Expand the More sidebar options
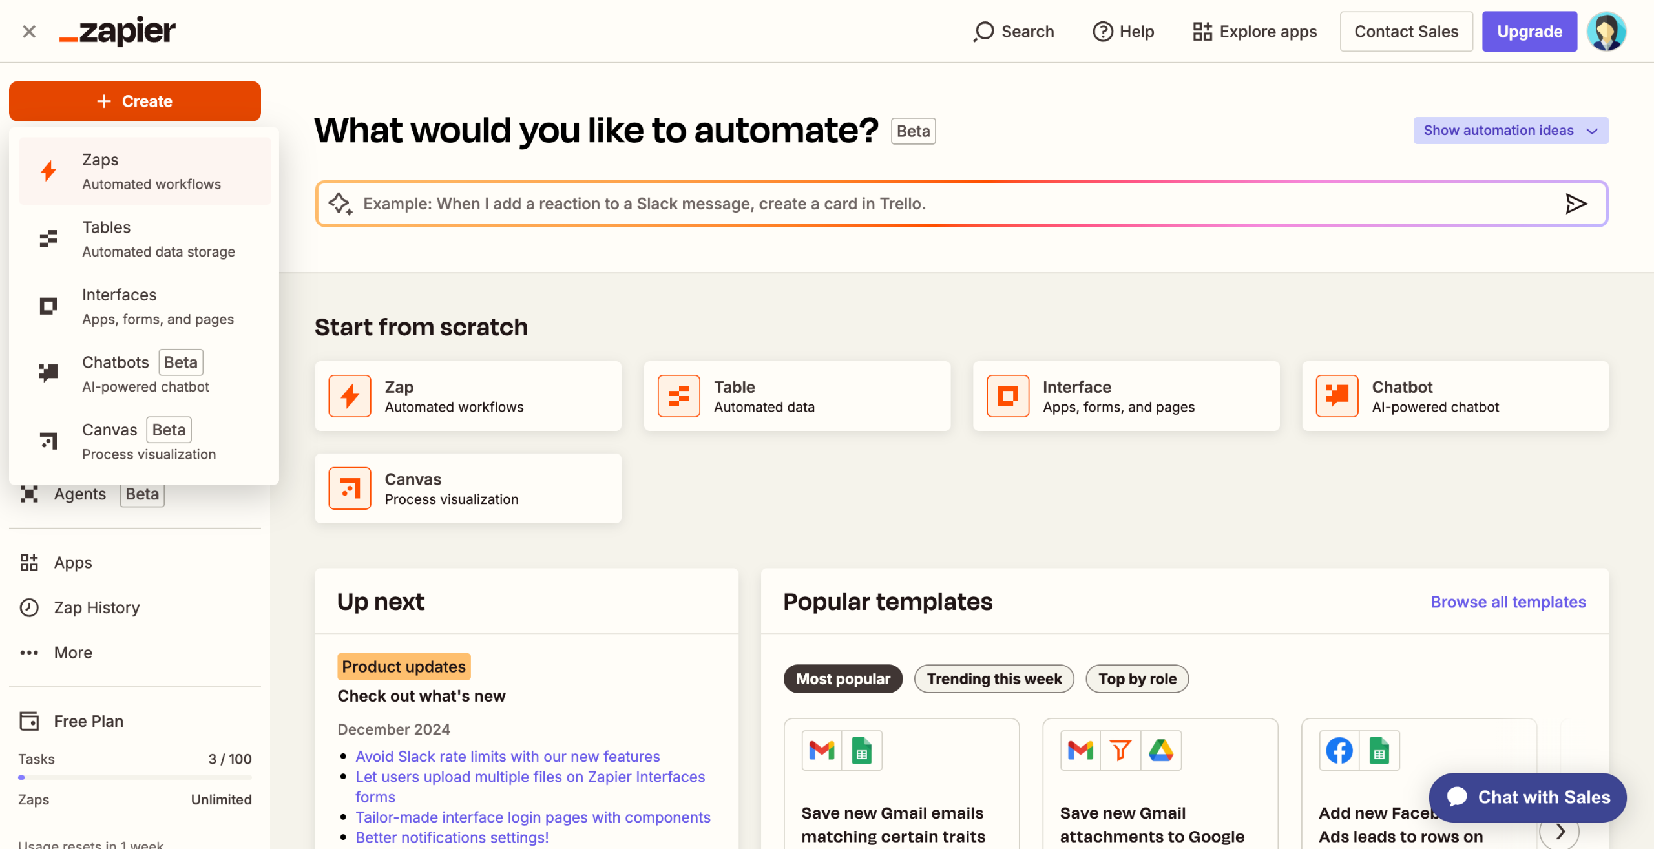 (x=72, y=653)
